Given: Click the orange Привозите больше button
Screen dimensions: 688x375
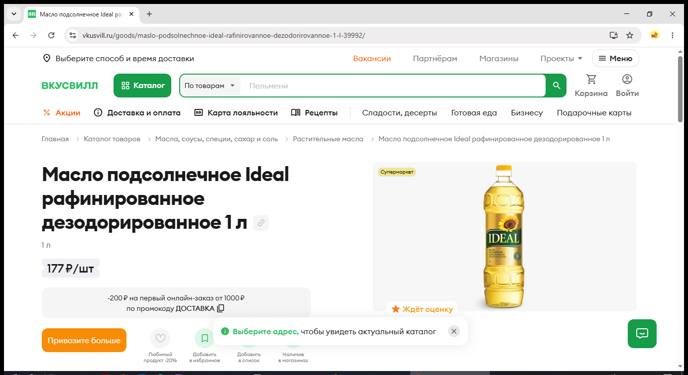Looking at the screenshot, I should pyautogui.click(x=84, y=340).
